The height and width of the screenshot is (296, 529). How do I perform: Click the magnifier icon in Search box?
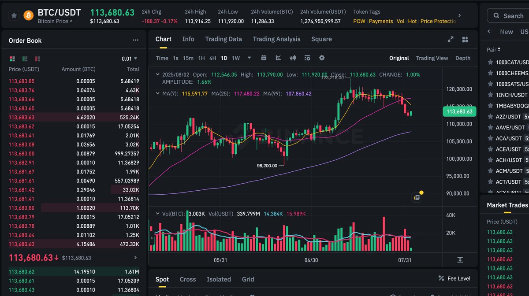pos(496,16)
